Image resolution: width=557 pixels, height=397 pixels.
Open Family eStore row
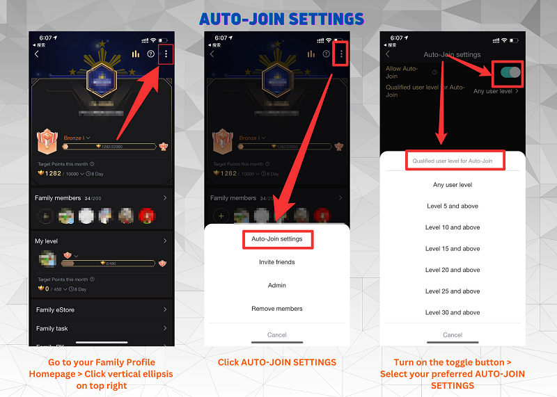pos(102,309)
